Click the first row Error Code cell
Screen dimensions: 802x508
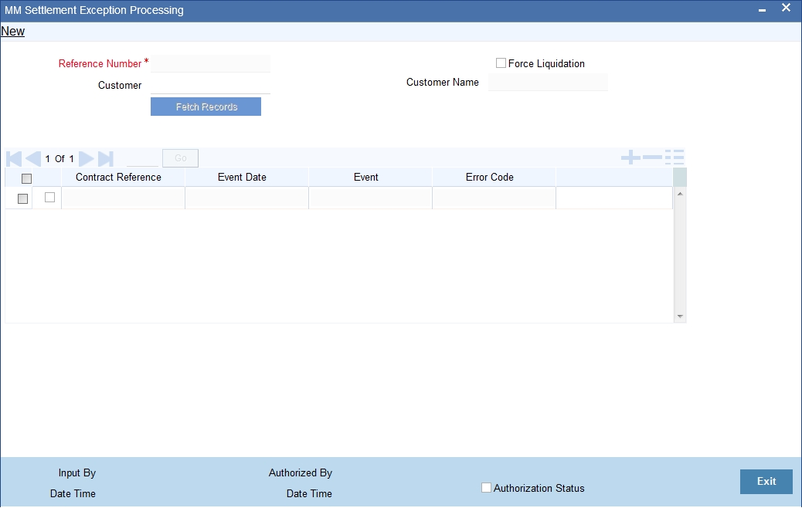click(494, 198)
